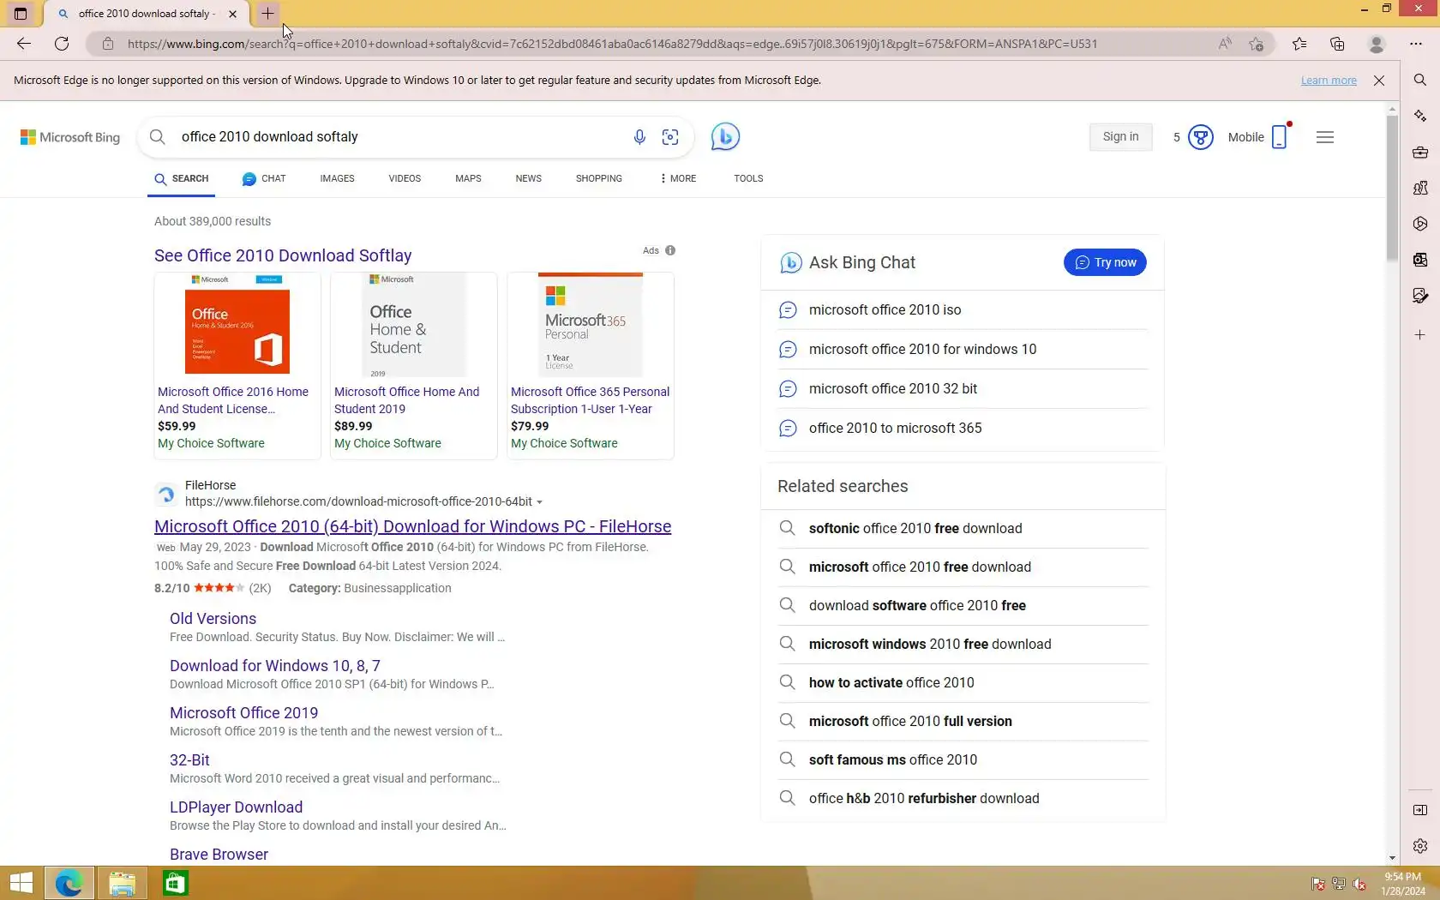This screenshot has height=900, width=1440.
Task: Switch to the Images tab
Action: point(337,178)
